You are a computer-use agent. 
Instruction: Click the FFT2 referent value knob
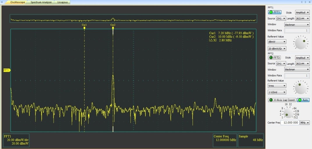(x=301, y=87)
